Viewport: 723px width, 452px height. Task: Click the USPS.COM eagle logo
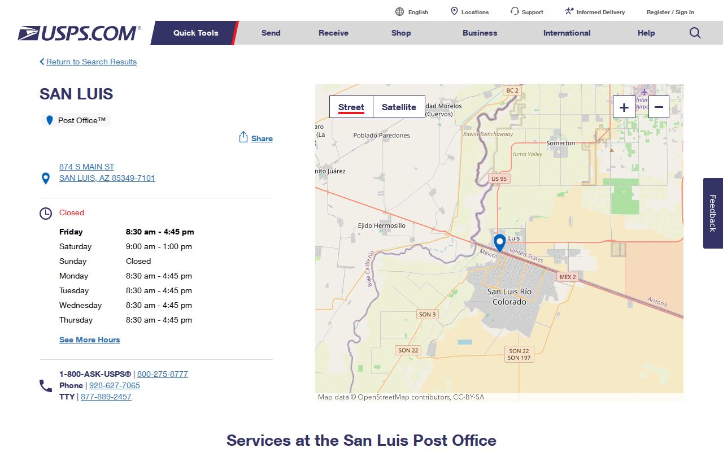point(79,33)
